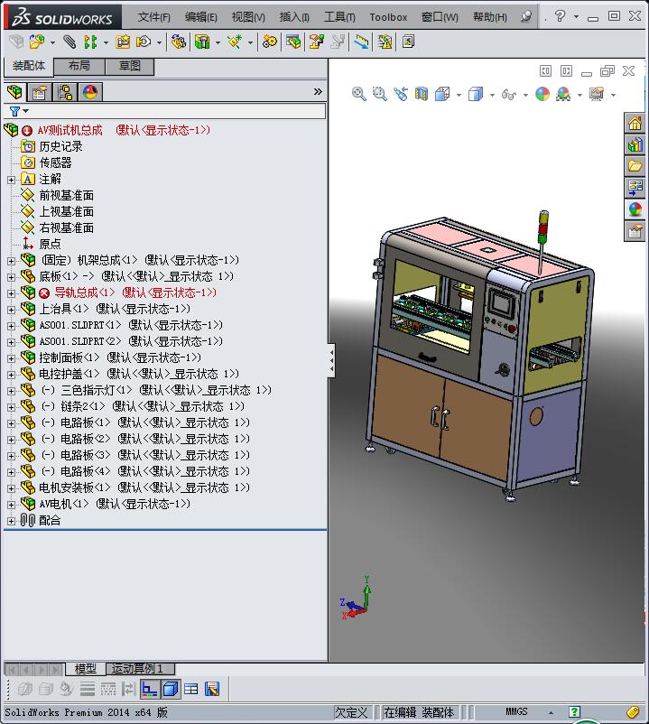This screenshot has height=724, width=649.
Task: Switch to the 布局 tab
Action: pos(79,67)
